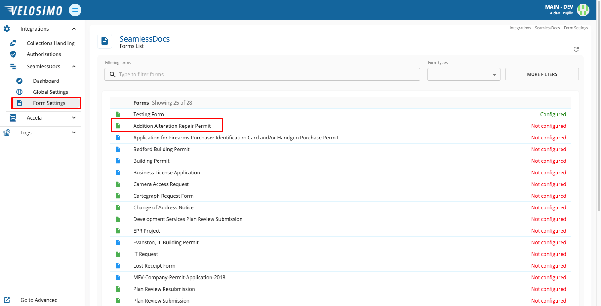Open the user avatar menu
Viewport: 601px width, 306px height.
click(x=583, y=10)
